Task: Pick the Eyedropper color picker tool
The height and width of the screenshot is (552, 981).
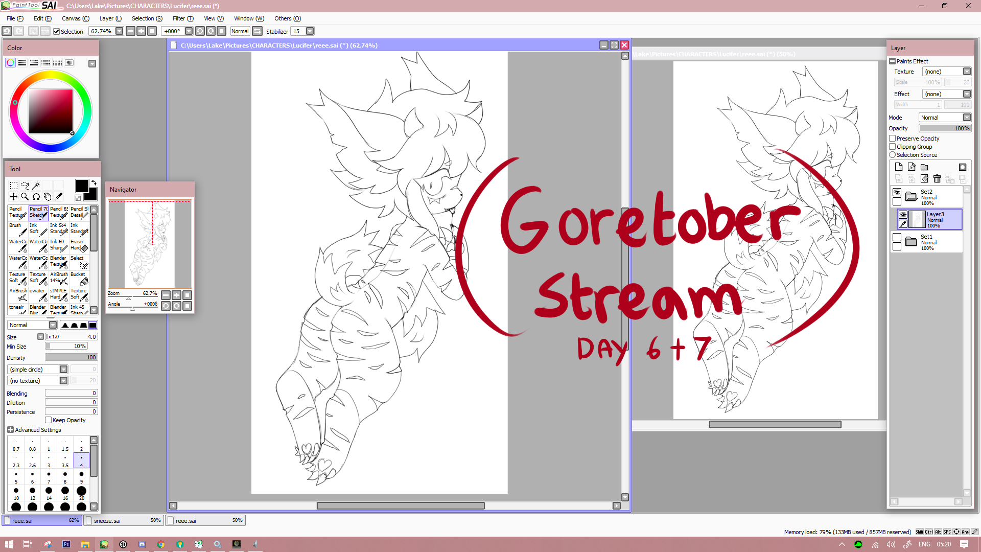Action: click(x=59, y=197)
